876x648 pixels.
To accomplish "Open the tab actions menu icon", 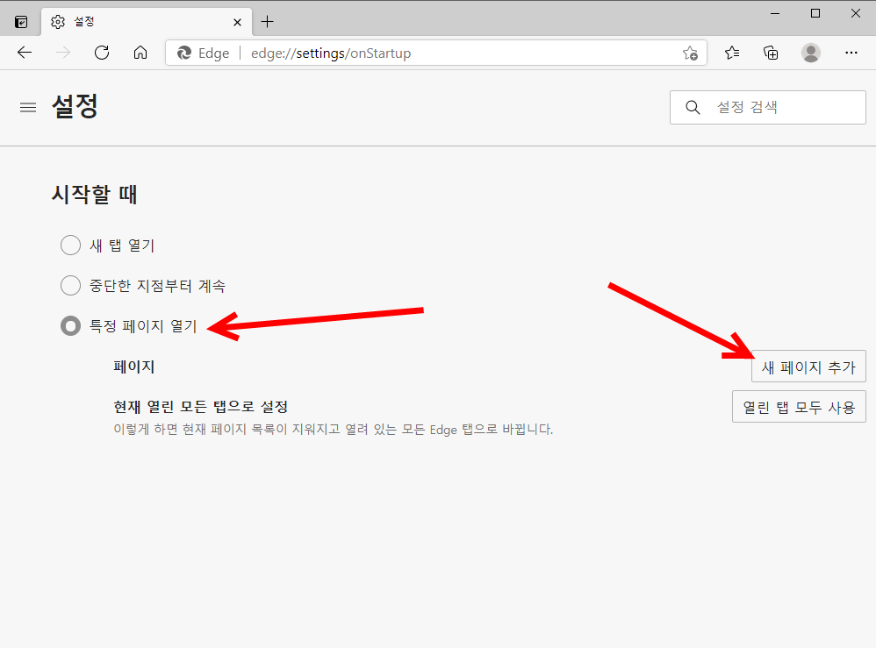I will click(x=21, y=22).
